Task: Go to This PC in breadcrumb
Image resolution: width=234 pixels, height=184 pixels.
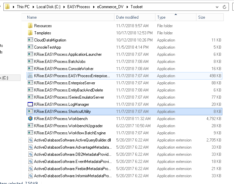Action: (23, 7)
